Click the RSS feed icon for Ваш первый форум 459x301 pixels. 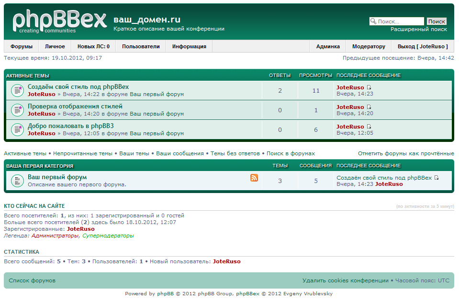coord(254,178)
